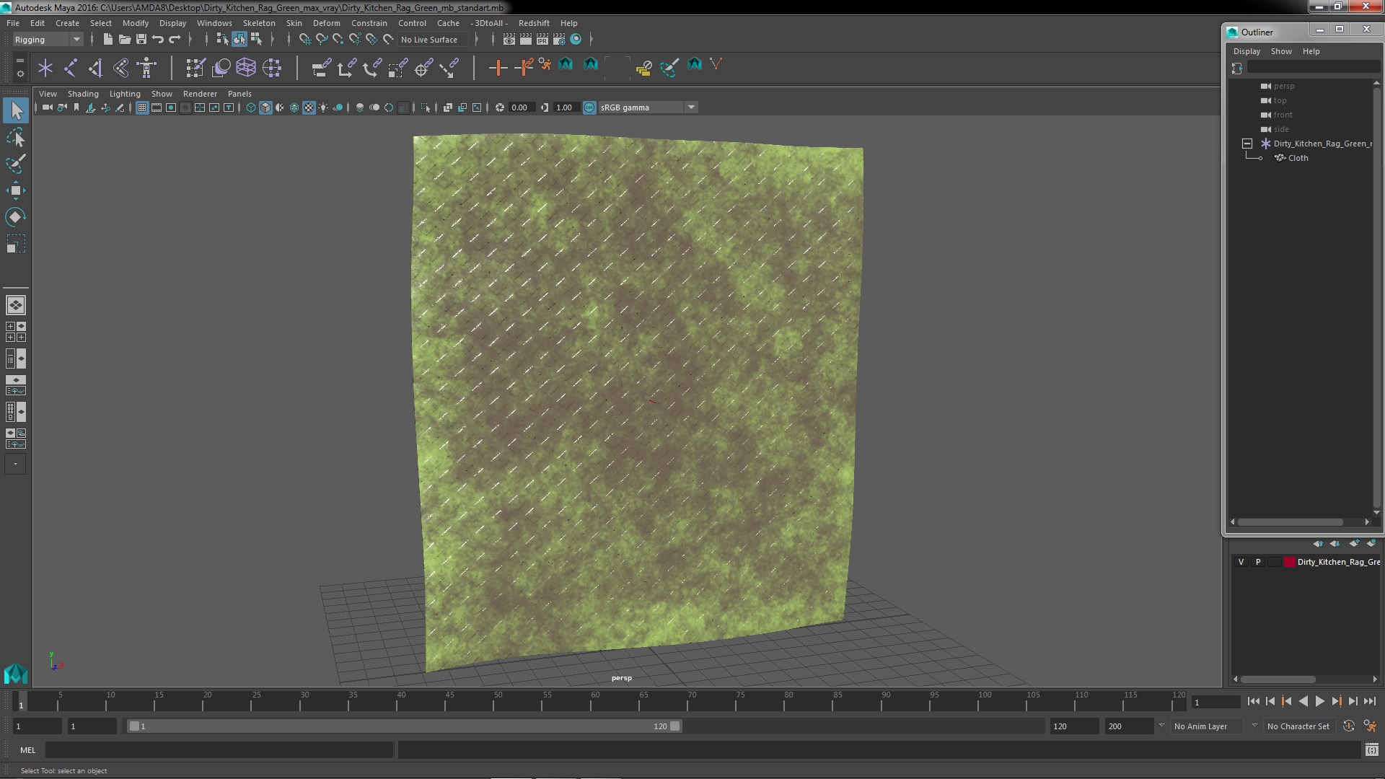The height and width of the screenshot is (779, 1385).
Task: Enable Snap to grids
Action: (x=305, y=40)
